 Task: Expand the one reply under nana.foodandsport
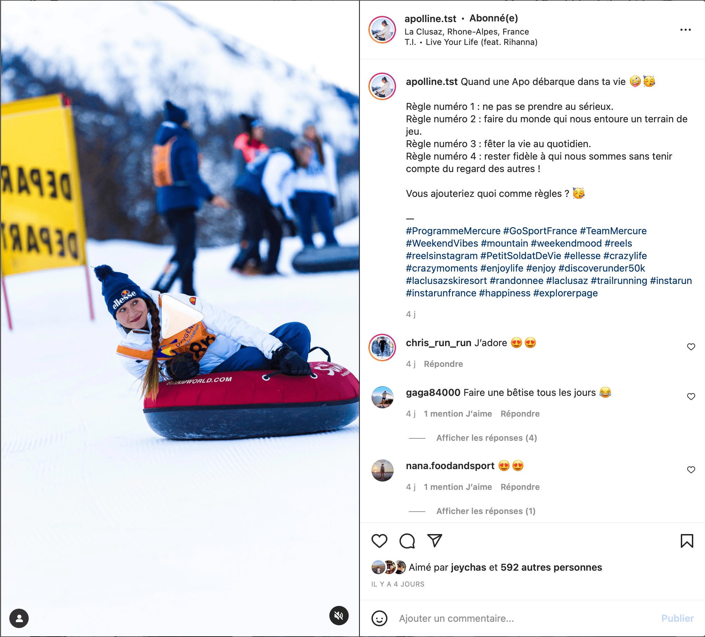coord(486,511)
